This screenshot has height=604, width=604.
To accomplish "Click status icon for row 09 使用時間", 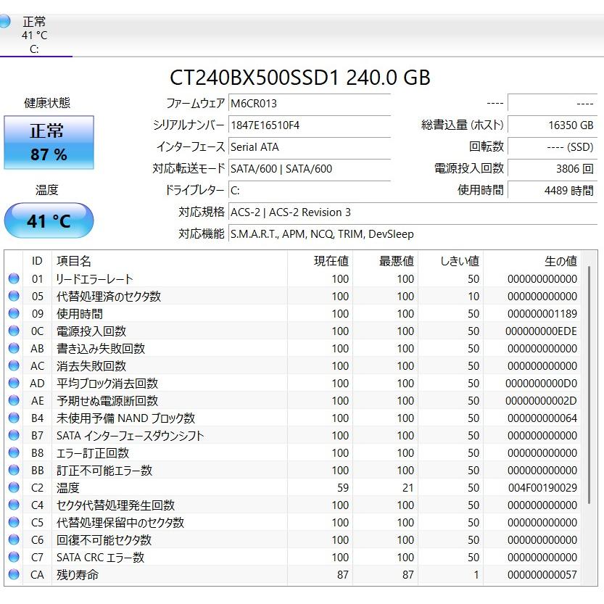I will (14, 313).
